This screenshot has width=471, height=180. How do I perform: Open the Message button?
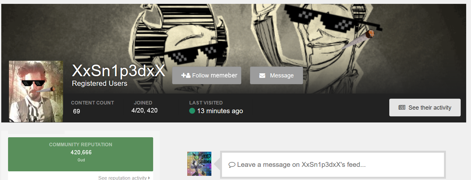tap(276, 76)
